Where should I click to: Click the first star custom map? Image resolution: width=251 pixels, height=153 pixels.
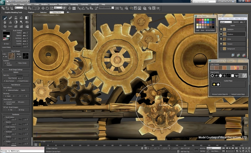tap(214, 85)
